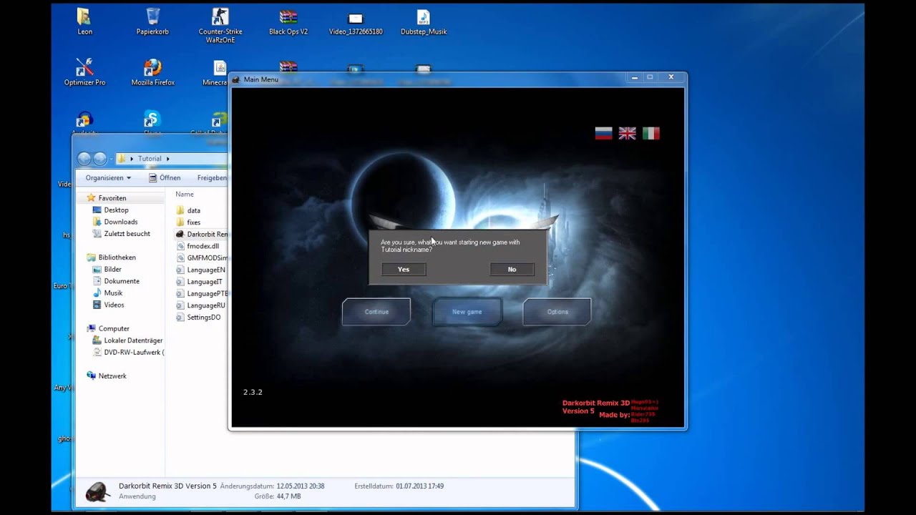The width and height of the screenshot is (916, 515).
Task: Select the LanguageRU settings file
Action: click(201, 305)
